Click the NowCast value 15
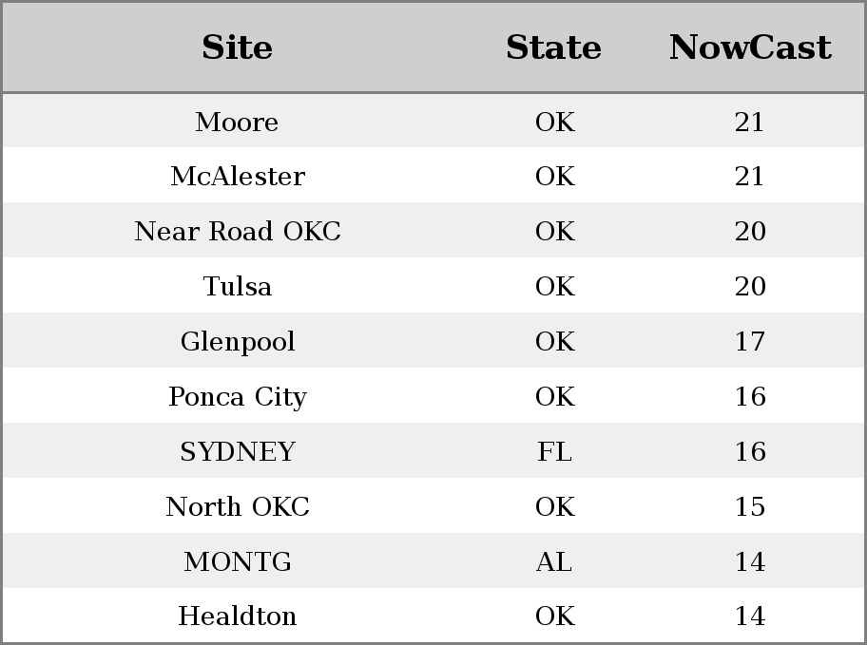The height and width of the screenshot is (645, 867). pyautogui.click(x=750, y=507)
